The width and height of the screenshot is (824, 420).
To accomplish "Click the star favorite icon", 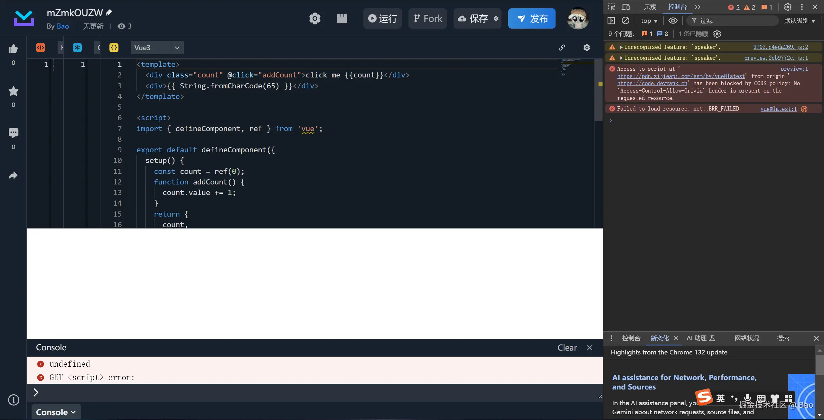I will [x=13, y=91].
